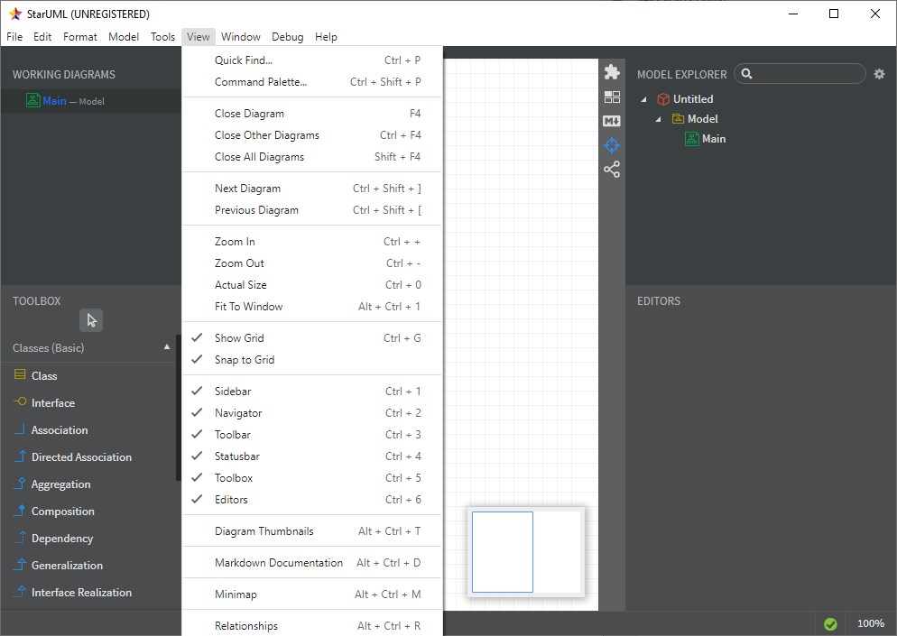Select Close All Diagrams
This screenshot has height=636, width=897.
pos(312,157)
